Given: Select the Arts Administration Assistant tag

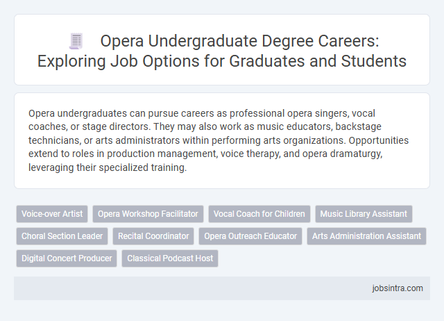Looking at the screenshot, I should click(366, 236).
